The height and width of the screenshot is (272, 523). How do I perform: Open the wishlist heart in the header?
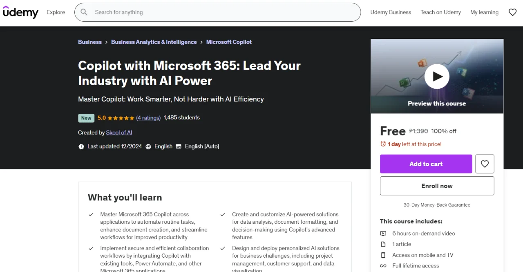tap(512, 12)
